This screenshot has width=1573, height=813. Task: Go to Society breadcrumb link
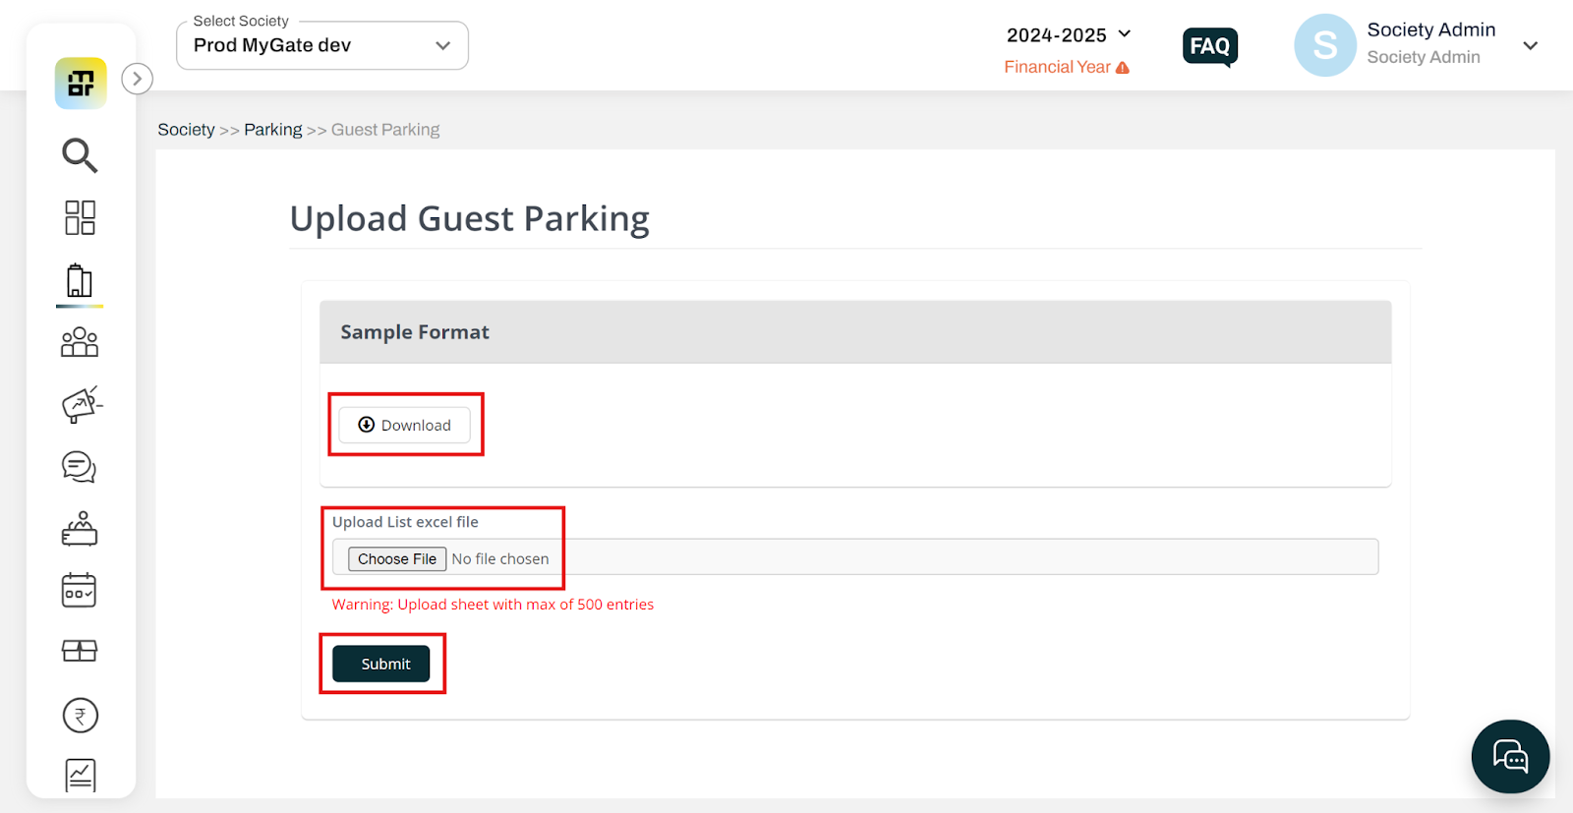coord(186,130)
